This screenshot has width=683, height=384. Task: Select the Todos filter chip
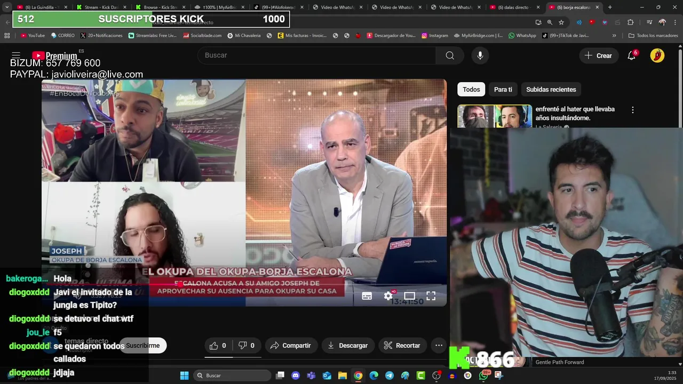(x=471, y=90)
